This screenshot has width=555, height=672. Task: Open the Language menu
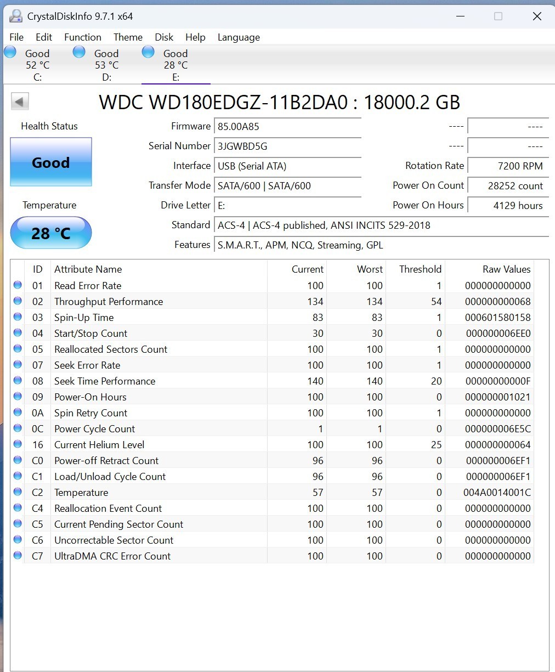(x=239, y=37)
